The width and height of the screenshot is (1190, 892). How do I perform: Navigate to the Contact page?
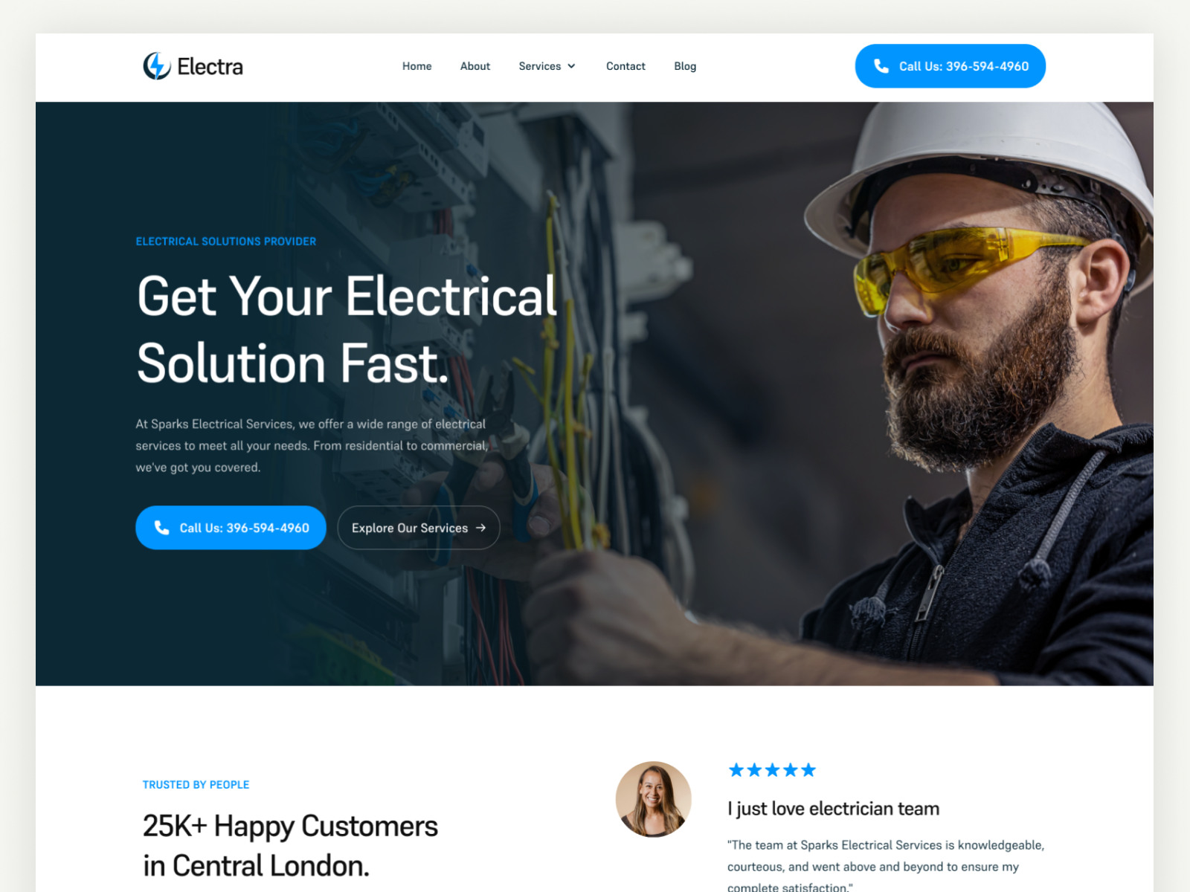click(x=625, y=66)
